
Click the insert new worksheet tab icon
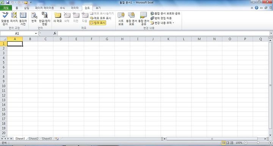coord(57,139)
